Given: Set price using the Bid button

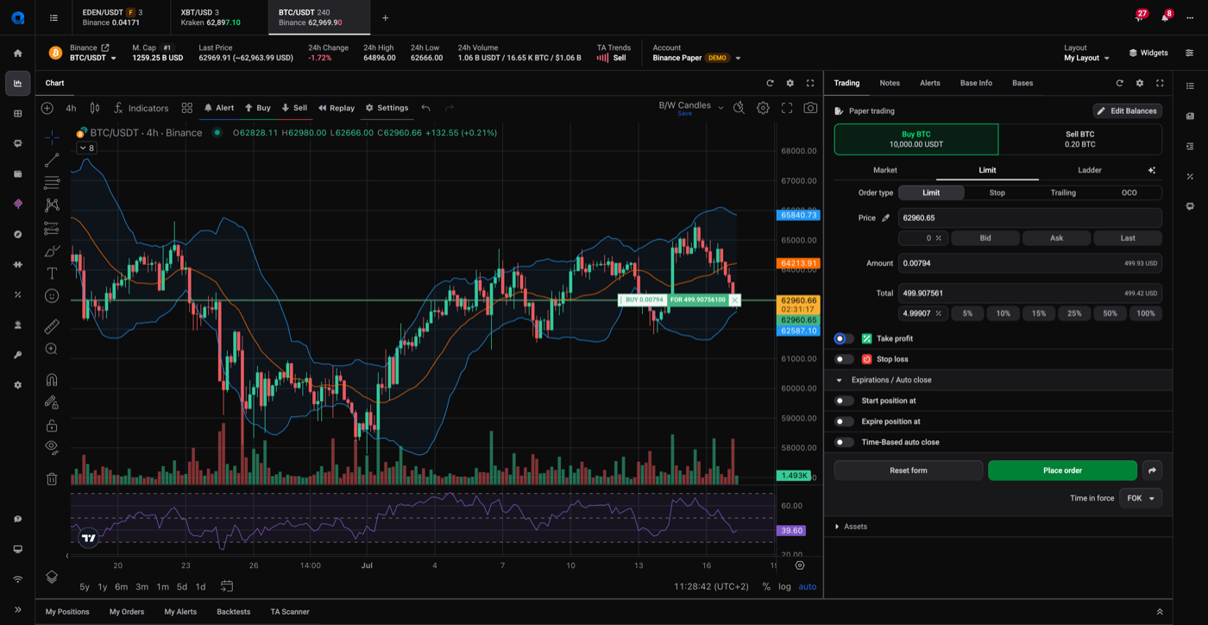Looking at the screenshot, I should tap(985, 238).
